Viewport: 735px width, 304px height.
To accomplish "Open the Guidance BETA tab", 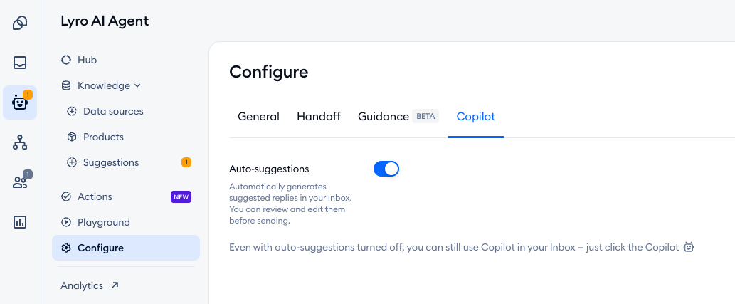I will 398,117.
